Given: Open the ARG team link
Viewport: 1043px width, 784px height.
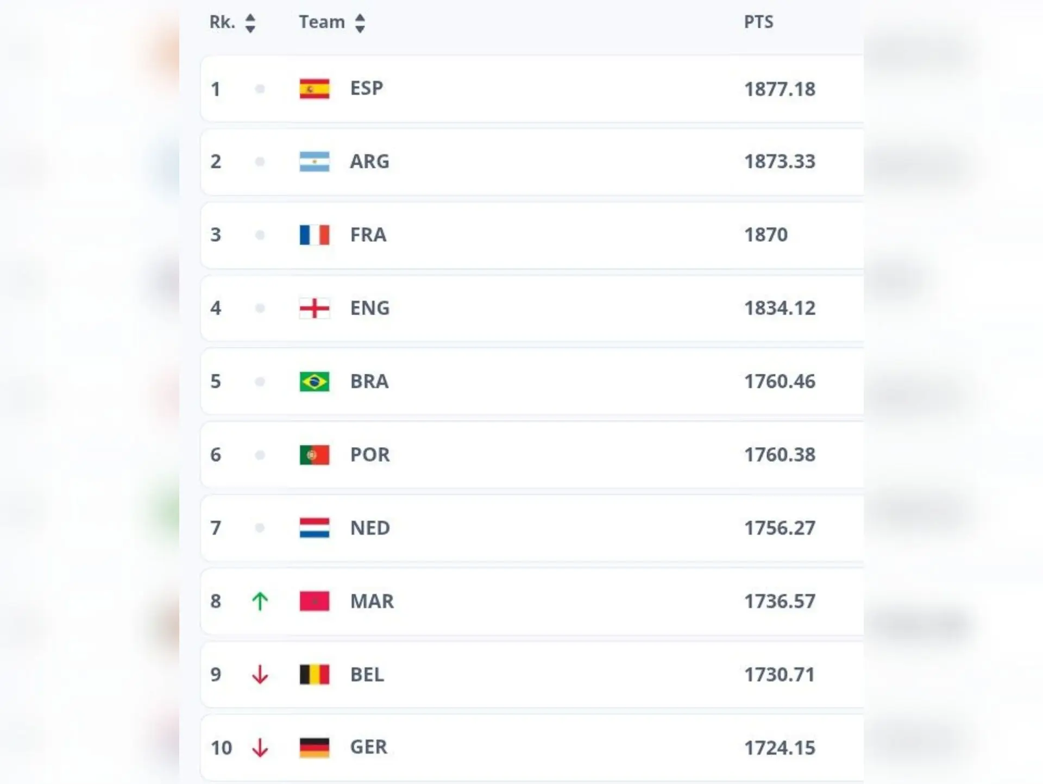Looking at the screenshot, I should pyautogui.click(x=369, y=161).
